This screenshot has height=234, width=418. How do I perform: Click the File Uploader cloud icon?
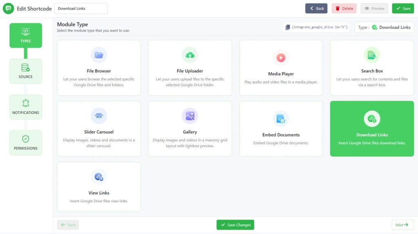point(190,55)
